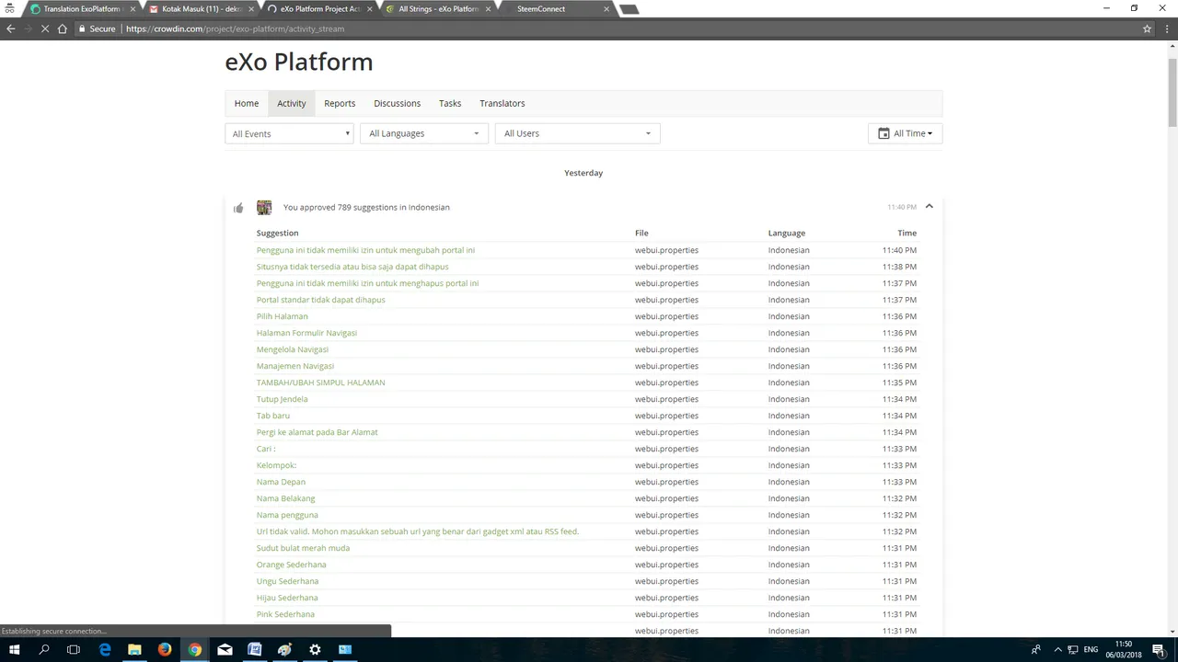1178x662 pixels.
Task: Close the SteemConnect tab
Action: [x=606, y=9]
